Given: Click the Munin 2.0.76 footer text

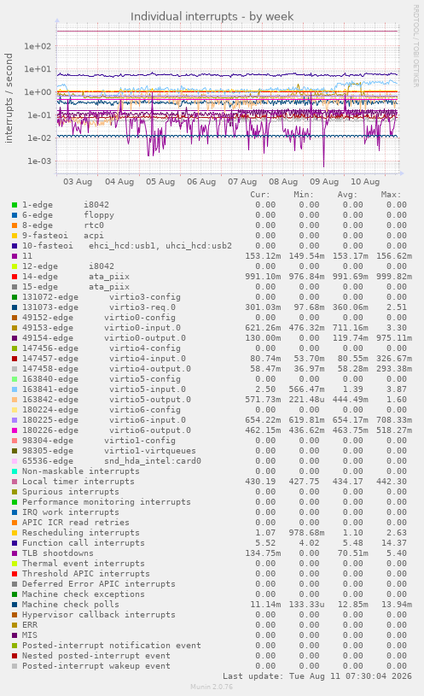Looking at the screenshot, I should [x=212, y=687].
